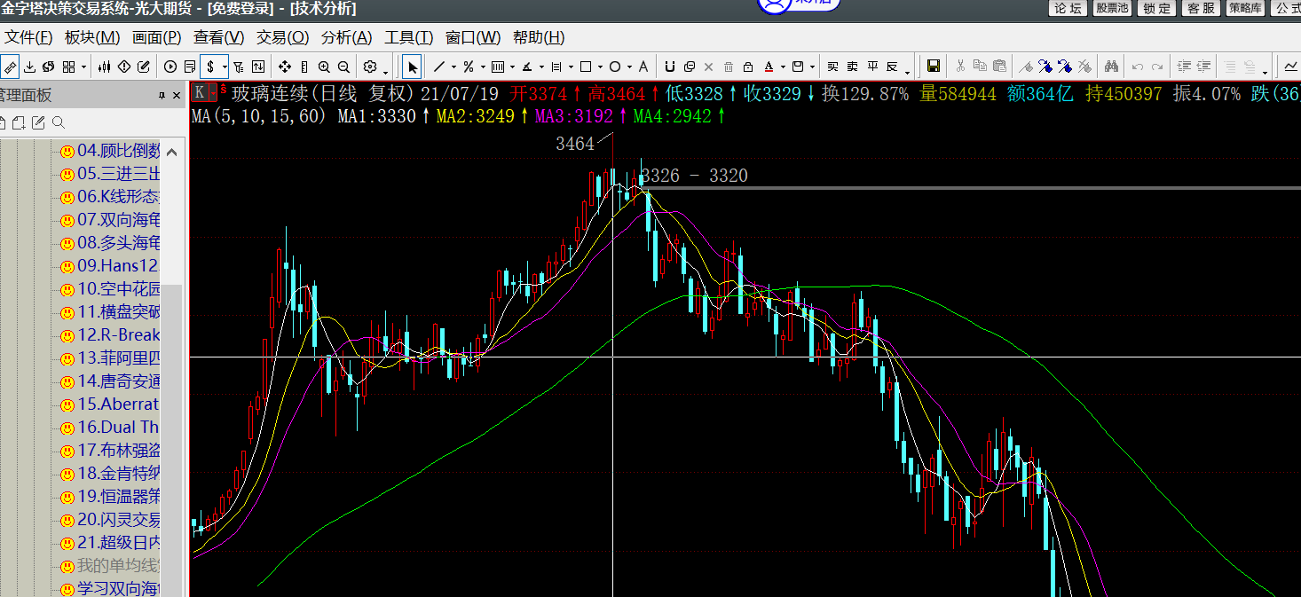
Task: Click the download data icon
Action: coord(29,67)
